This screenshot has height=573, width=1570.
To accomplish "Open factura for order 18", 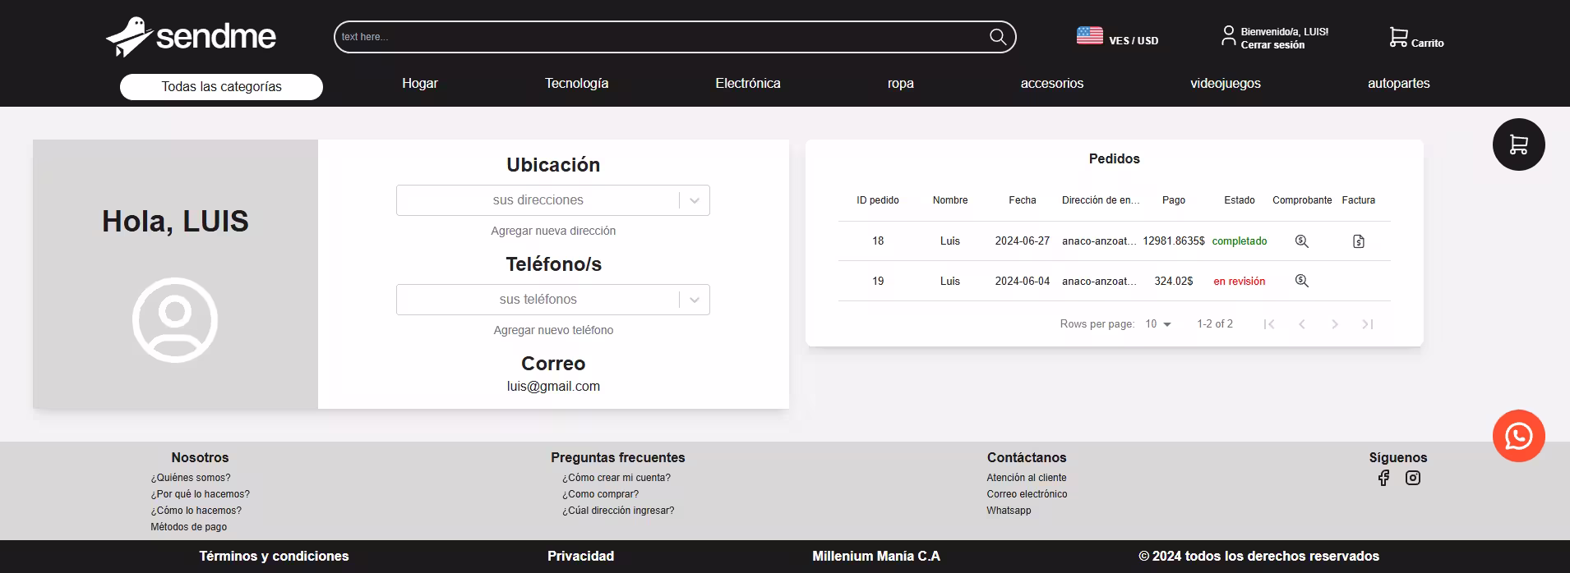I will pos(1358,241).
